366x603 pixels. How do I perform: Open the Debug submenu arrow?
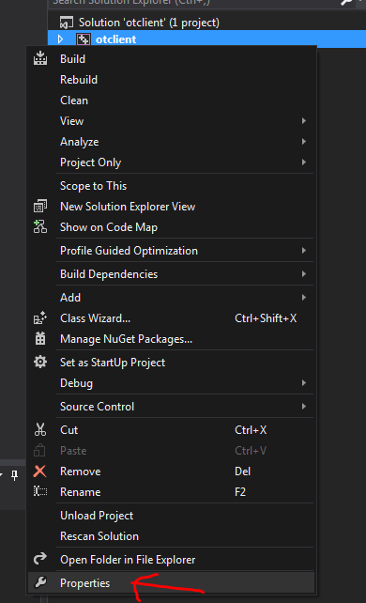point(304,383)
